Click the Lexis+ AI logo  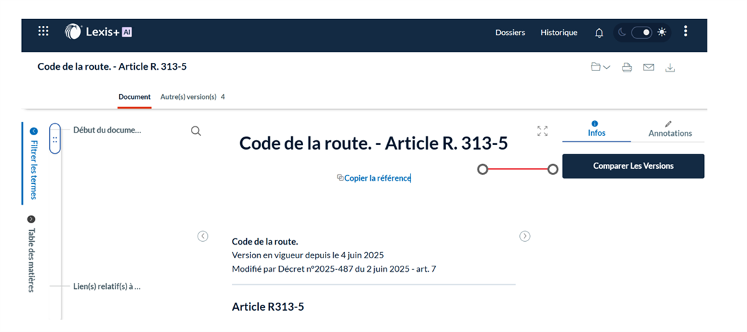(x=98, y=31)
